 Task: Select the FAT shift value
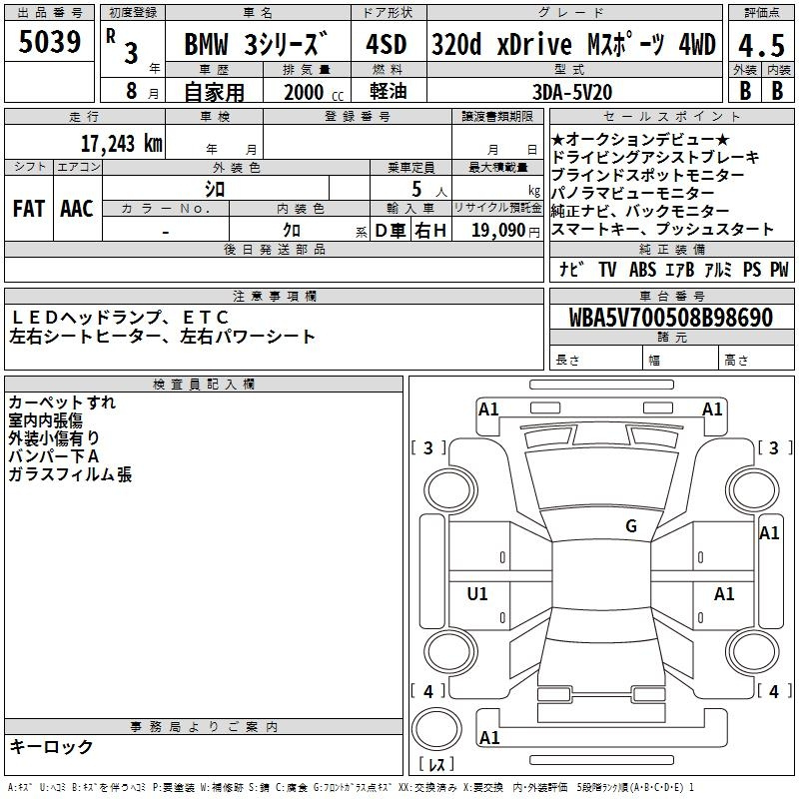(x=28, y=208)
